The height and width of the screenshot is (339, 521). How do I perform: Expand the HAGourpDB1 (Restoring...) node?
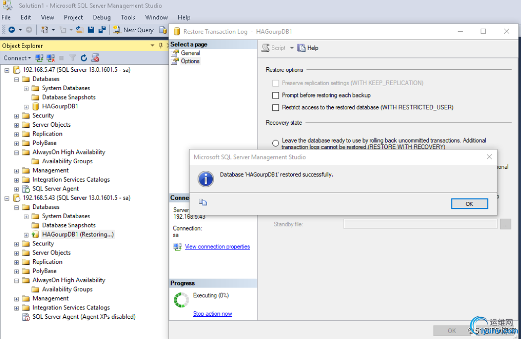coord(26,235)
